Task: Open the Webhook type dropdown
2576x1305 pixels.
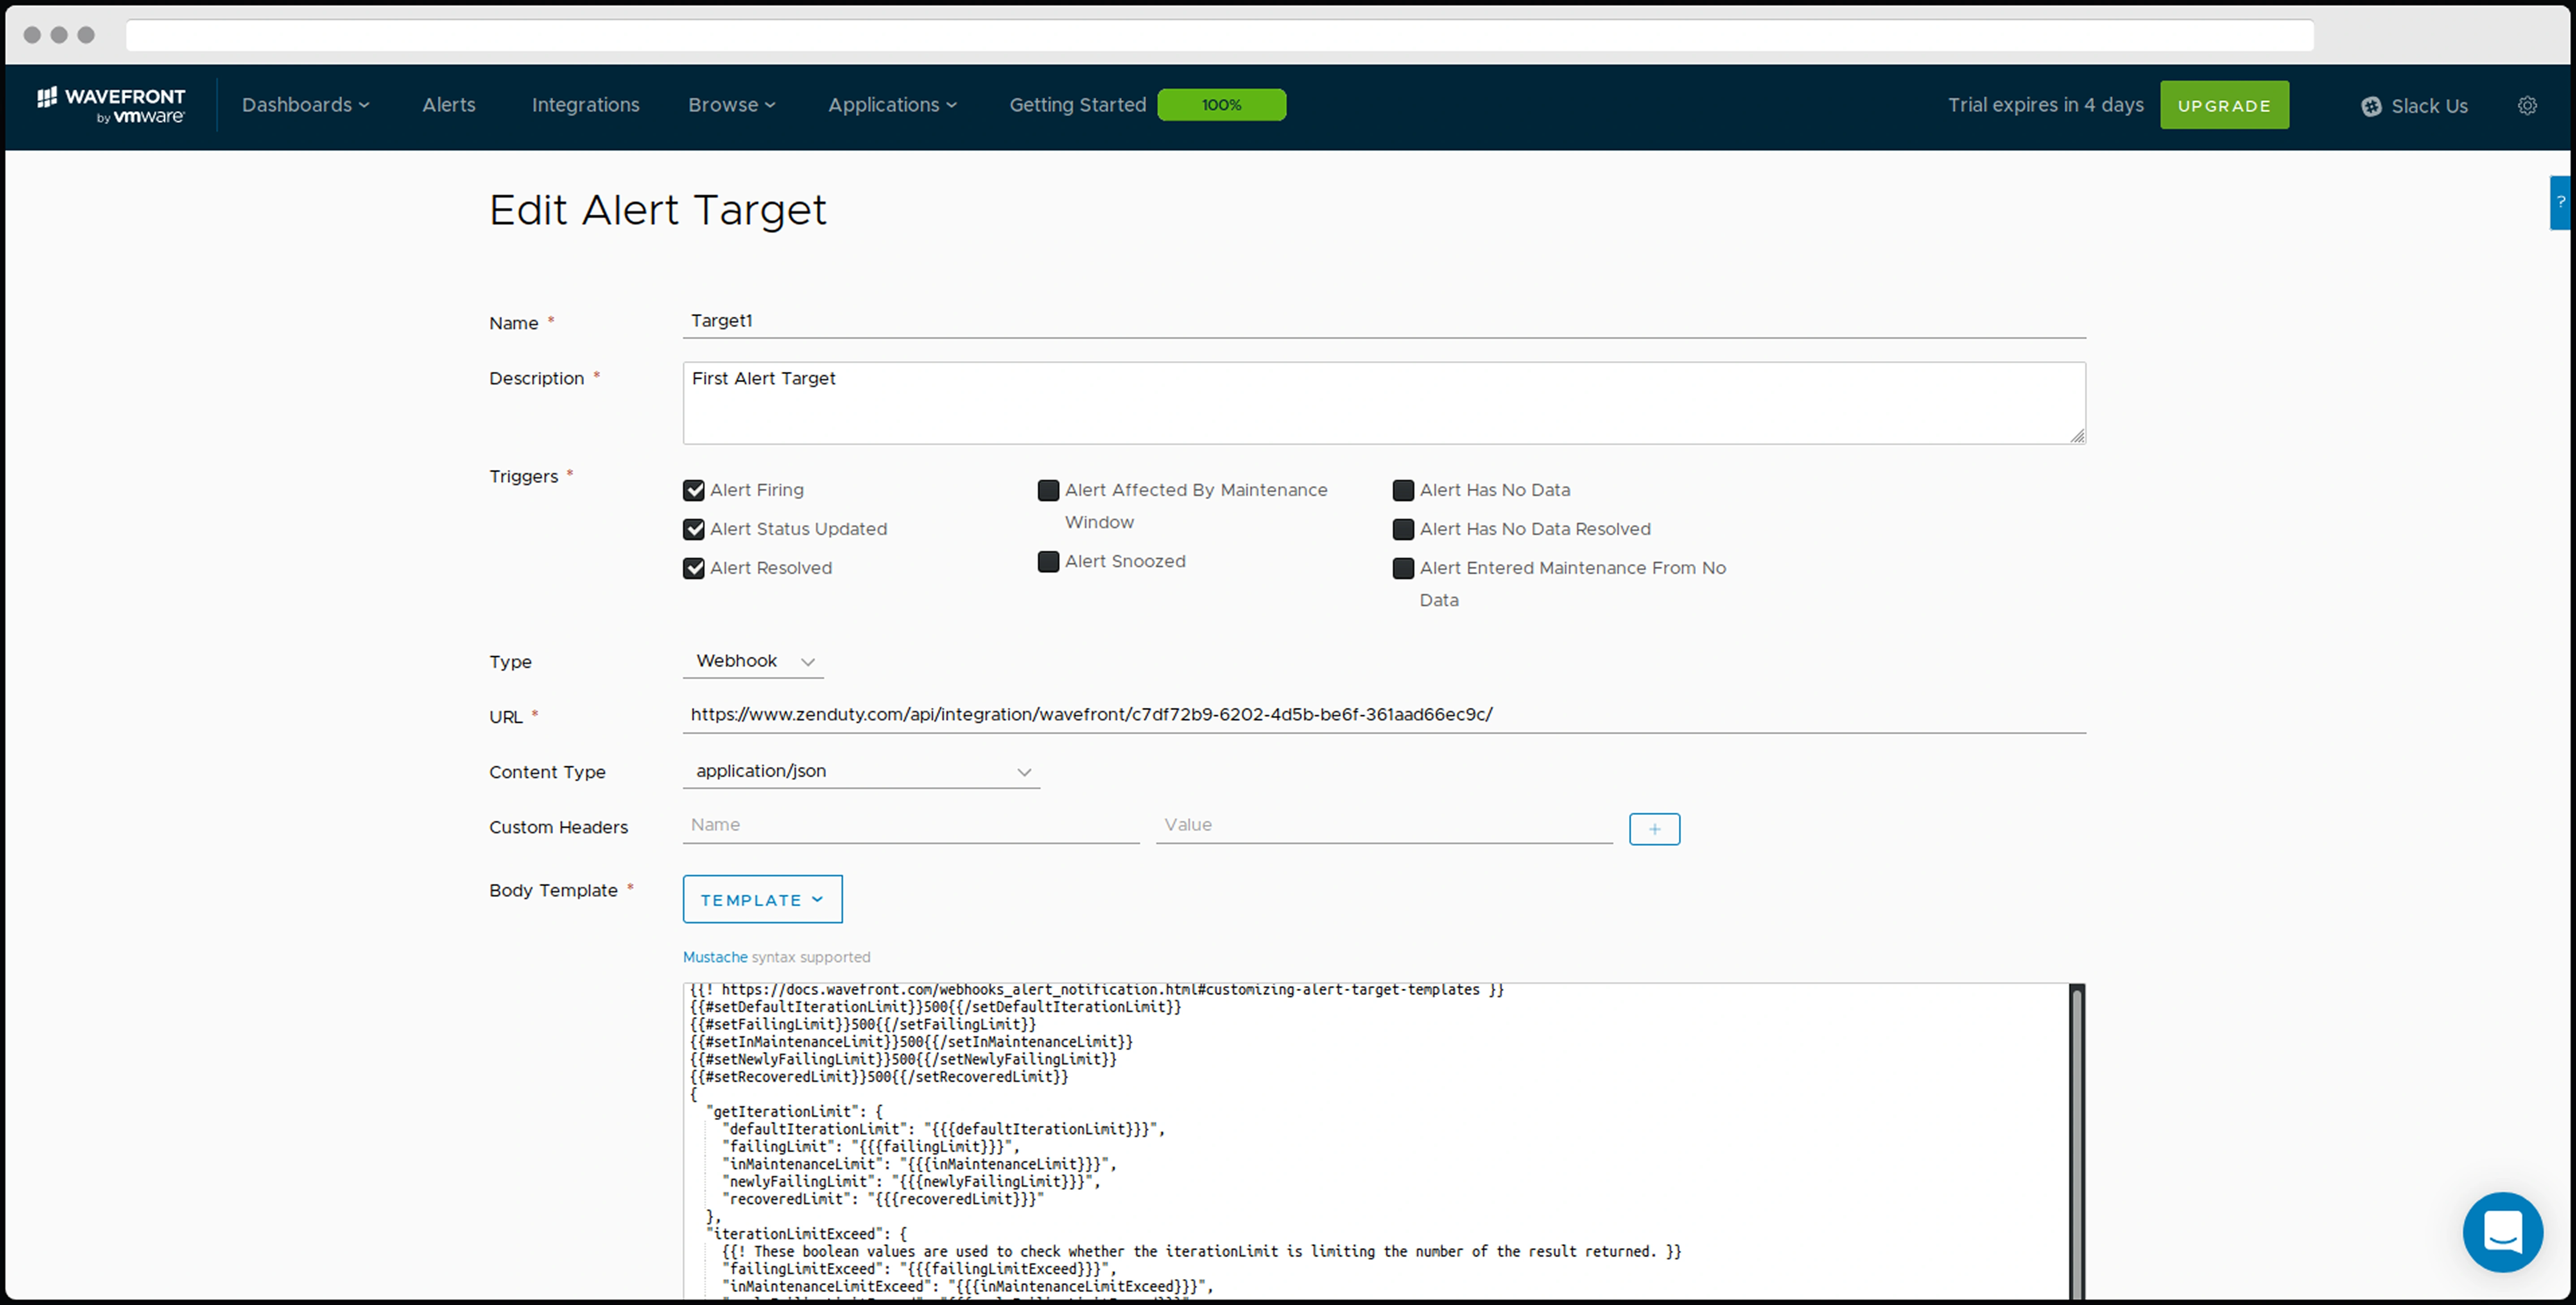Action: (x=754, y=661)
